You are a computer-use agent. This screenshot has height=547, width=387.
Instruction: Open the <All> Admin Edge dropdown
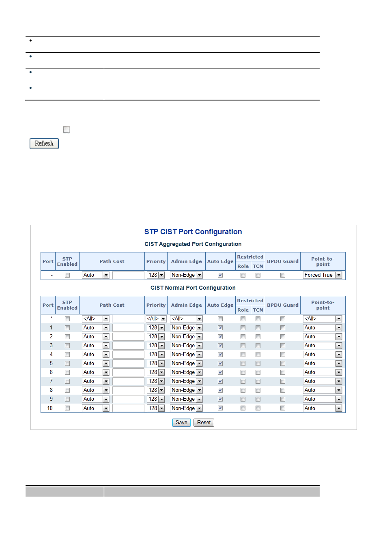click(186, 319)
